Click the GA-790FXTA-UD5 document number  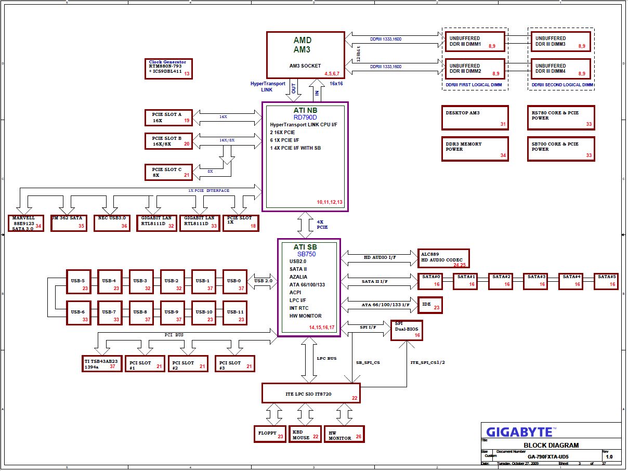pyautogui.click(x=548, y=457)
